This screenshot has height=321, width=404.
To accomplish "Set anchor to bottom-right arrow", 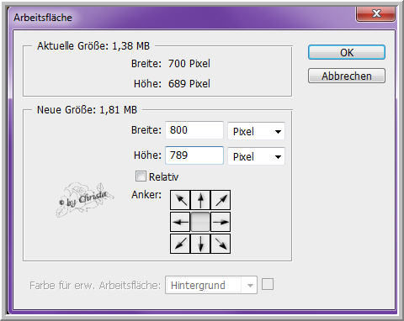I will coord(221,244).
